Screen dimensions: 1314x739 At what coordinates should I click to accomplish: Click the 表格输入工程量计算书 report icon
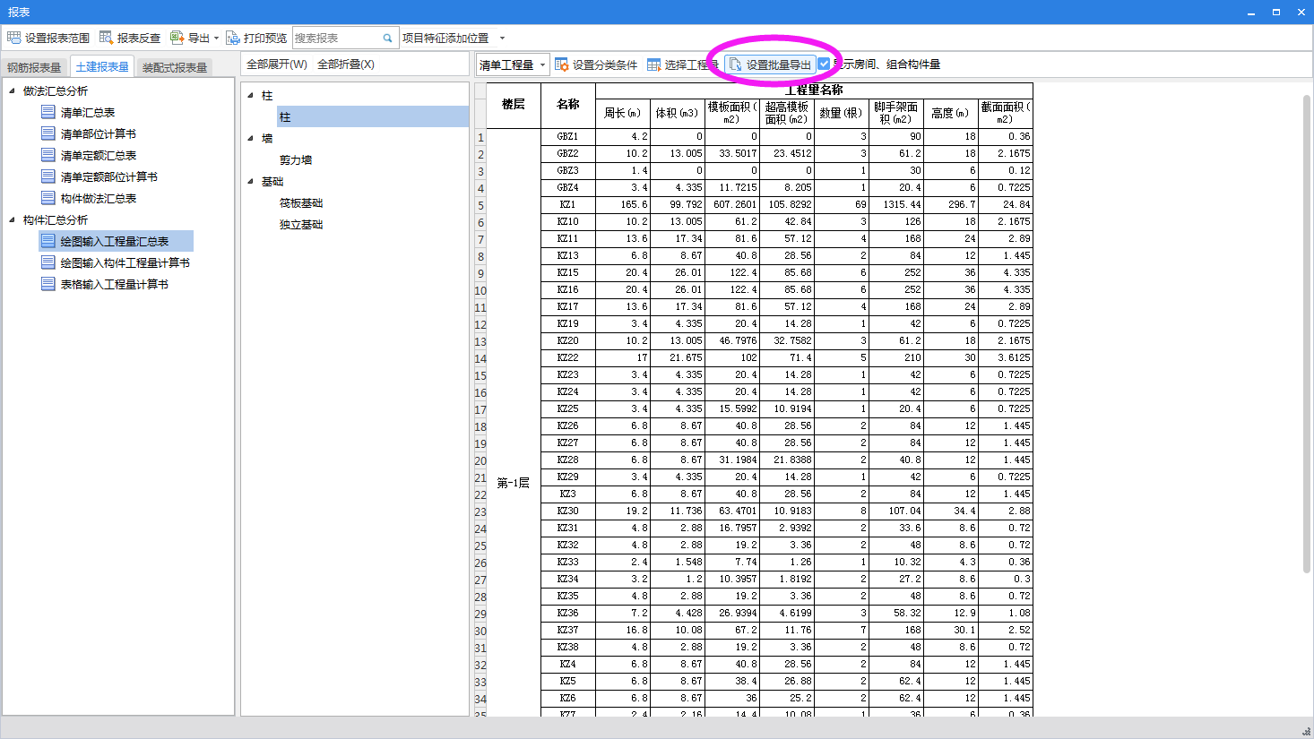tap(48, 284)
